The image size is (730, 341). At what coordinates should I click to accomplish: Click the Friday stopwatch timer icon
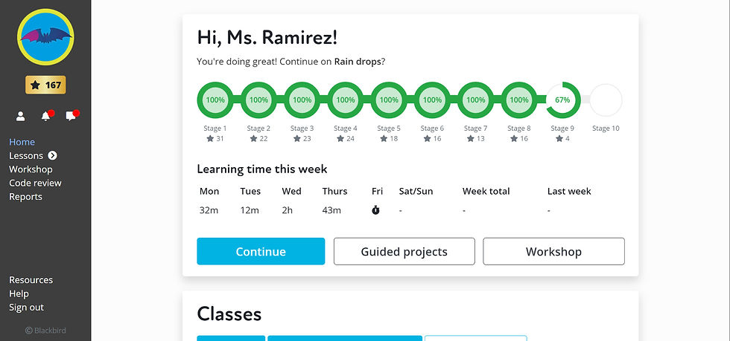(x=375, y=210)
